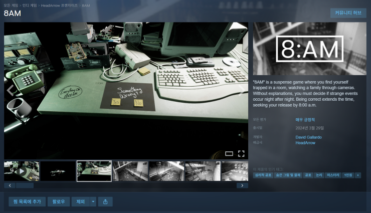This screenshot has height=213, width=371.
Task: Select the dark second thumbnail in strip
Action: (58, 171)
